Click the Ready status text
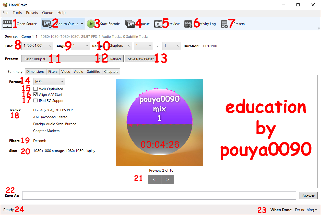Image resolution: width=321 pixels, height=215 pixels. tap(8, 210)
